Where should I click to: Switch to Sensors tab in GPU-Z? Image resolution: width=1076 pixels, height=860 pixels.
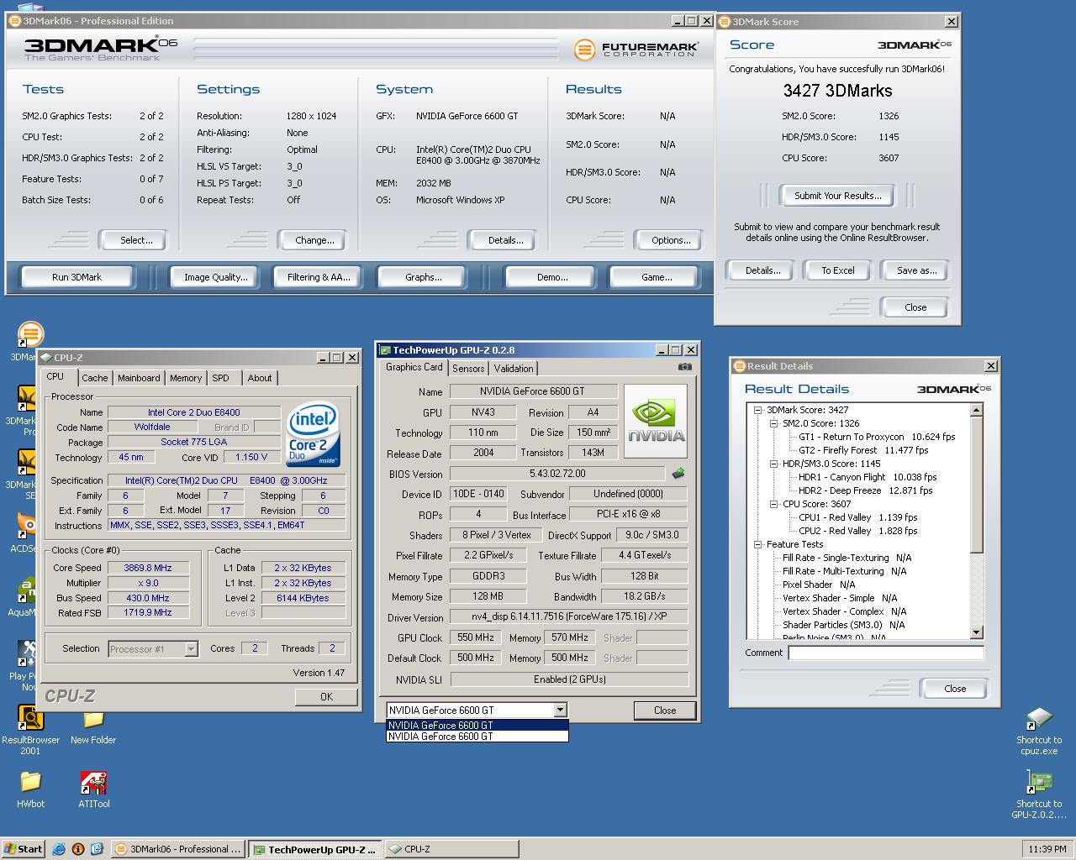click(x=468, y=369)
